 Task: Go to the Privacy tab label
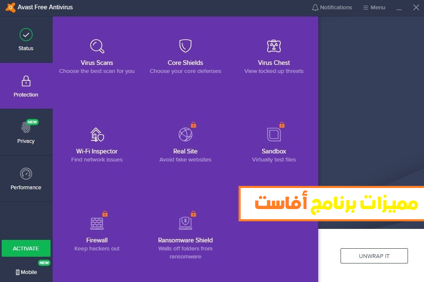click(26, 141)
